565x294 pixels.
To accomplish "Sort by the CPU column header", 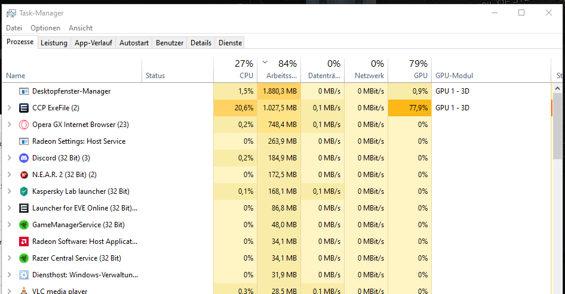I will click(x=235, y=70).
